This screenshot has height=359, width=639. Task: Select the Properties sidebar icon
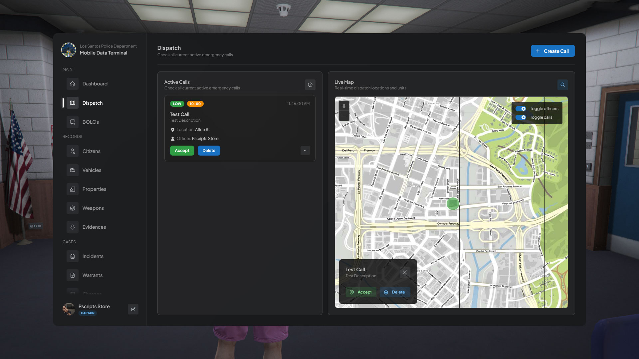[73, 189]
